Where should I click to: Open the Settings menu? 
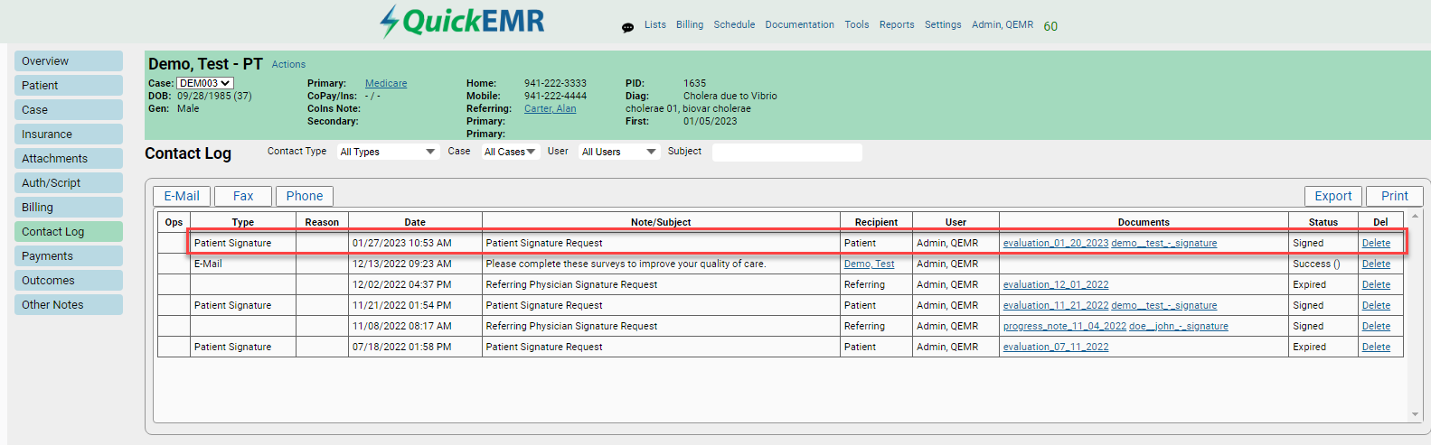[x=943, y=25]
